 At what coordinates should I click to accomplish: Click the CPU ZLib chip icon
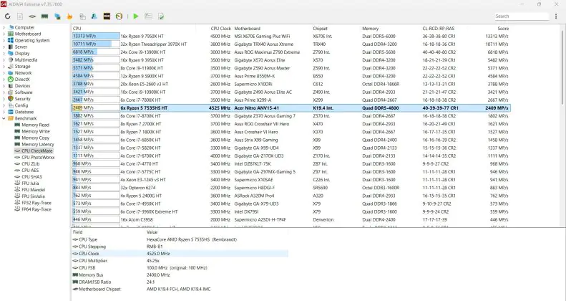[17, 163]
